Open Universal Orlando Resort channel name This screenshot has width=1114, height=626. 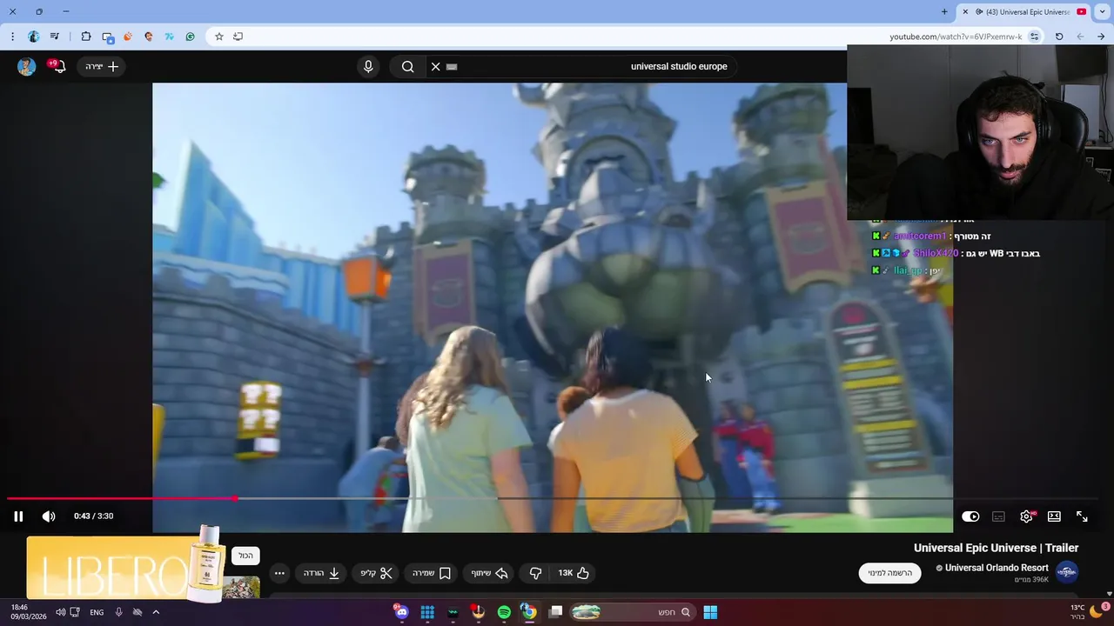coord(997,568)
